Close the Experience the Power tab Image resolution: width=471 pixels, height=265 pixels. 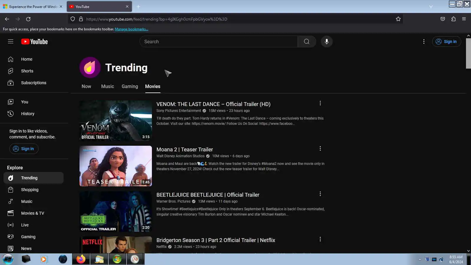tap(61, 6)
